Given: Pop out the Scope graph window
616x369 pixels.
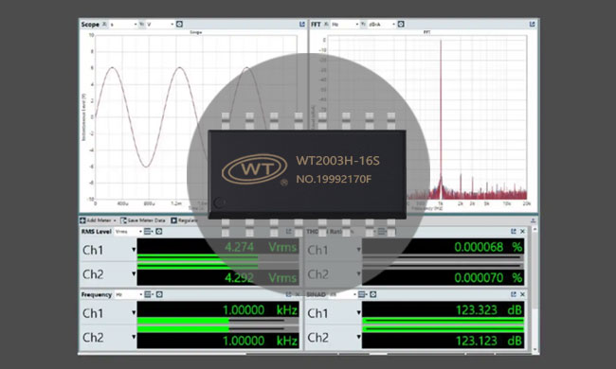Looking at the screenshot, I should [x=301, y=25].
